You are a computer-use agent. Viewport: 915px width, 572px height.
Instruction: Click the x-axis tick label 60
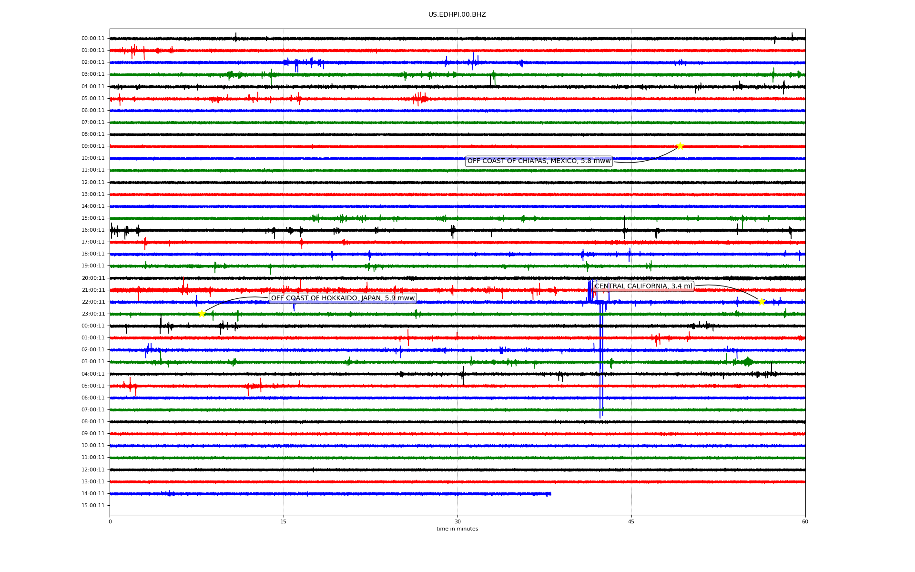[805, 521]
